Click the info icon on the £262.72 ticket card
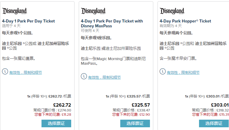This screenshot has width=229, height=130. (x=5, y=71)
